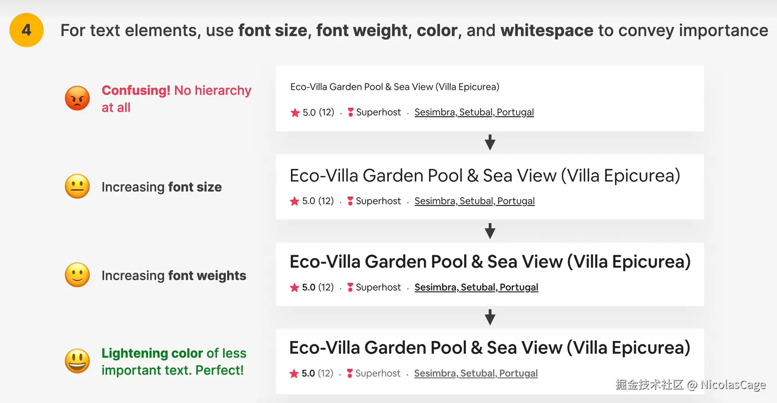
Task: Click the Superhost badge icon in the second card
Action: point(350,201)
